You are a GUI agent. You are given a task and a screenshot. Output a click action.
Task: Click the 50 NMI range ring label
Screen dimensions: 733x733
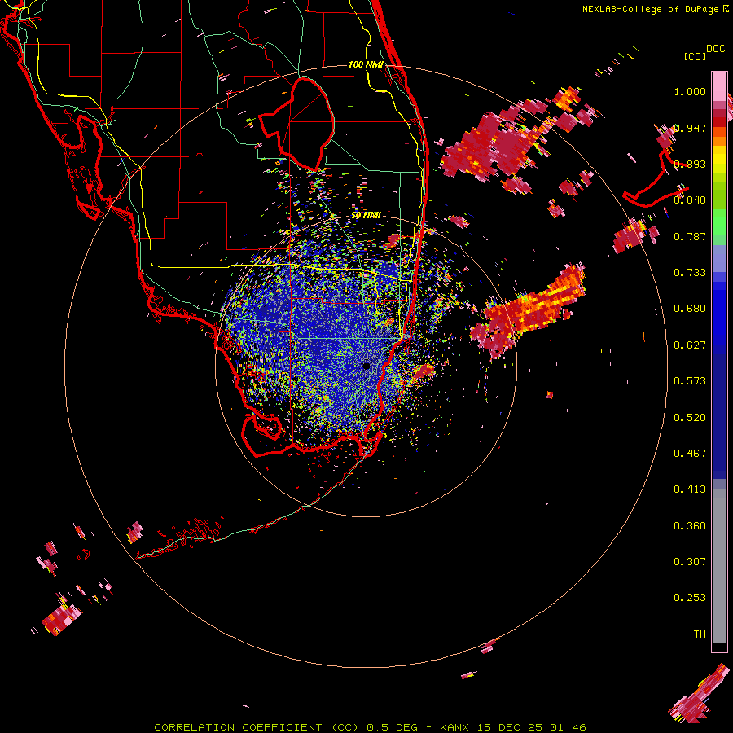pos(366,215)
